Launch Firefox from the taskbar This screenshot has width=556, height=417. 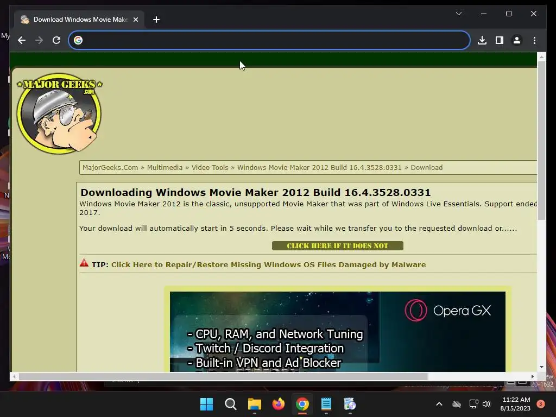pyautogui.click(x=279, y=404)
